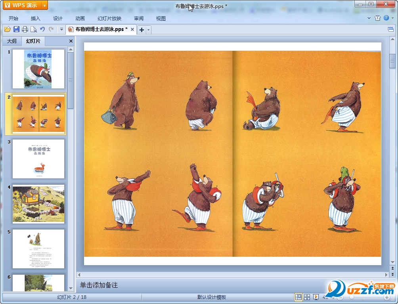Close the slide thumbnail pane

click(71, 41)
